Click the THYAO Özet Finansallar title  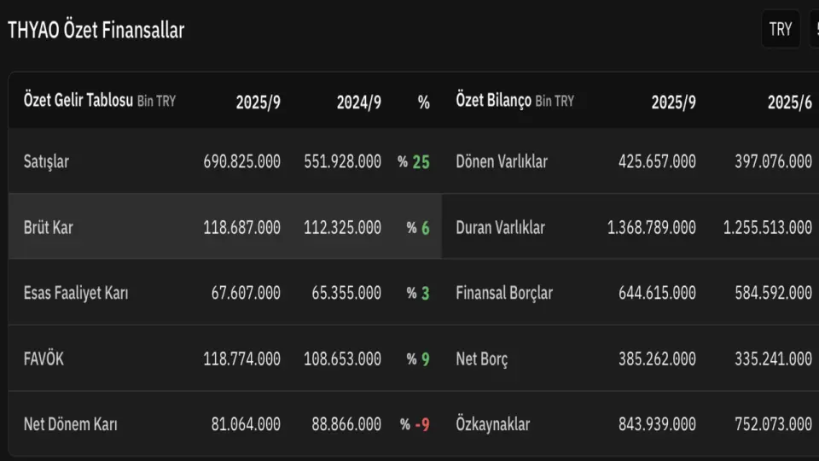click(96, 30)
